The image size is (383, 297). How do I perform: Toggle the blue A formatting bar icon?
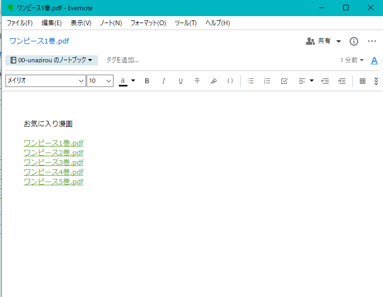click(374, 60)
